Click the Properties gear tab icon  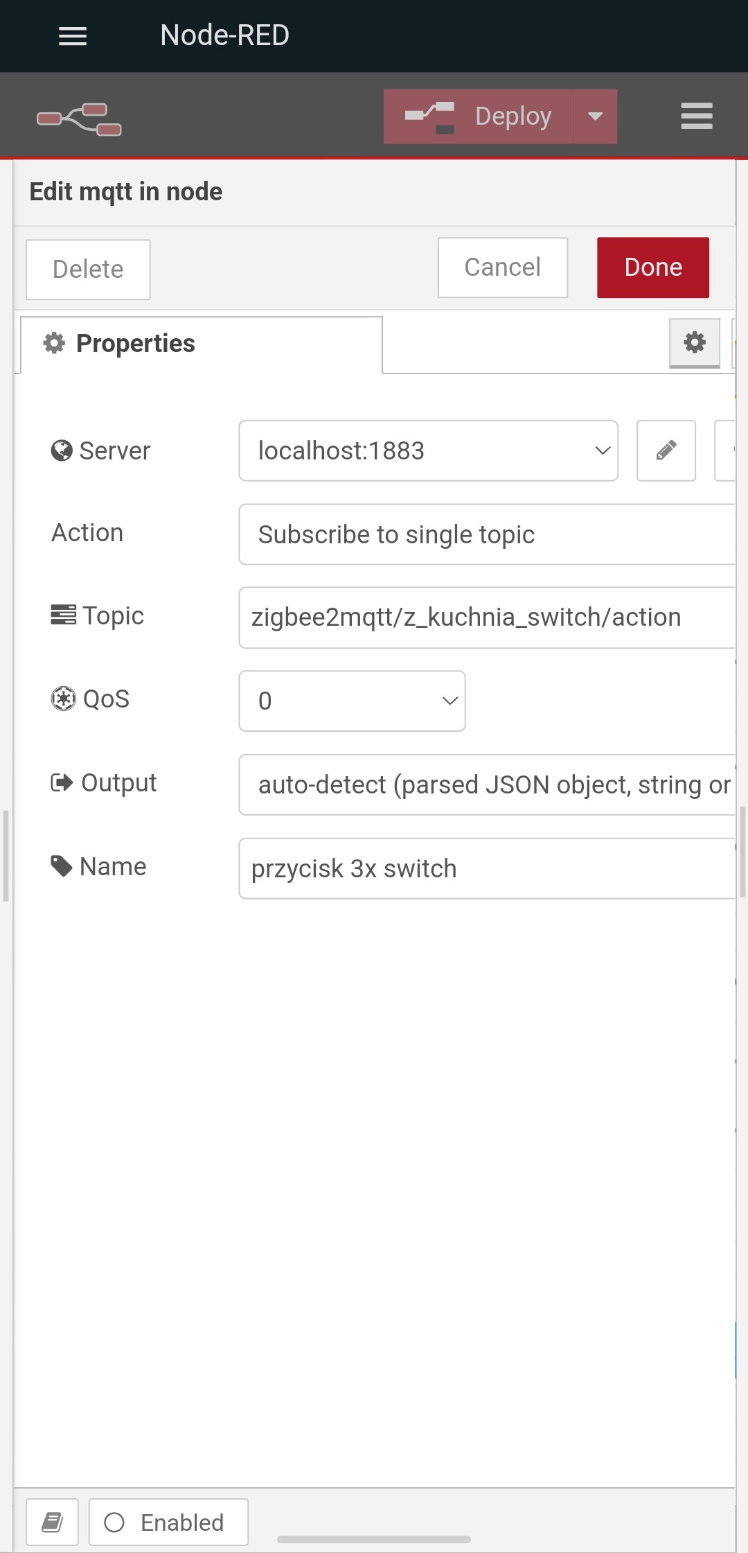click(54, 343)
